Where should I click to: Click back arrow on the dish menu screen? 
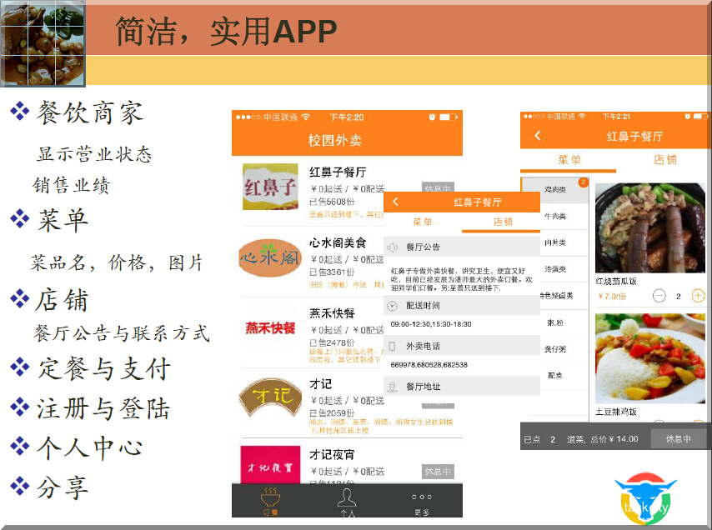(538, 136)
